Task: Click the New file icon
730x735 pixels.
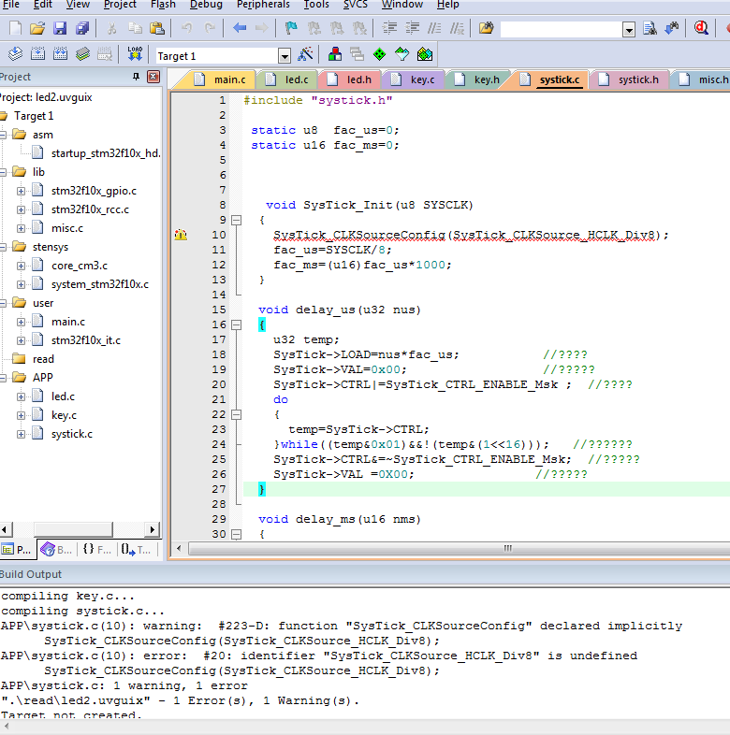Action: point(16,28)
